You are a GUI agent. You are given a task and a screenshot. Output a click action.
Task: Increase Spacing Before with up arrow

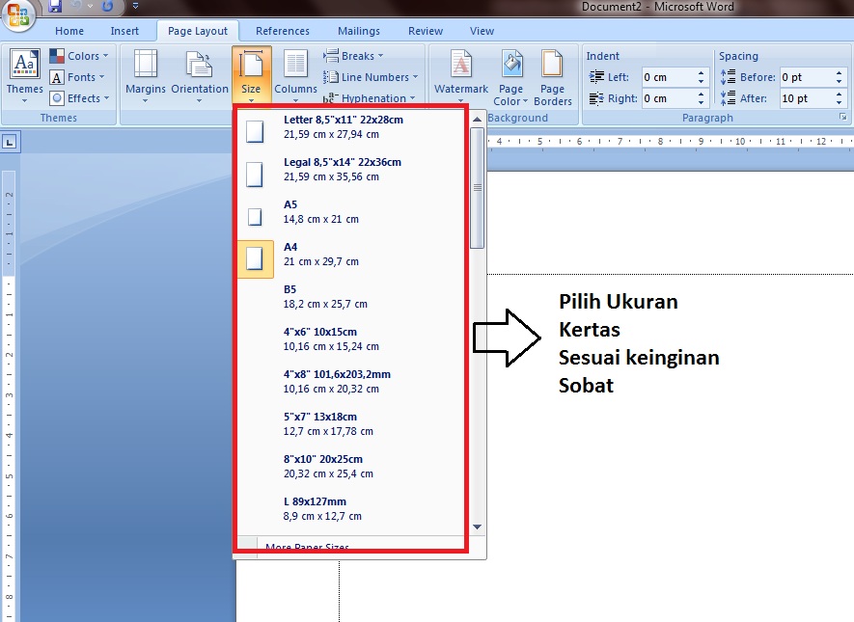click(x=839, y=73)
